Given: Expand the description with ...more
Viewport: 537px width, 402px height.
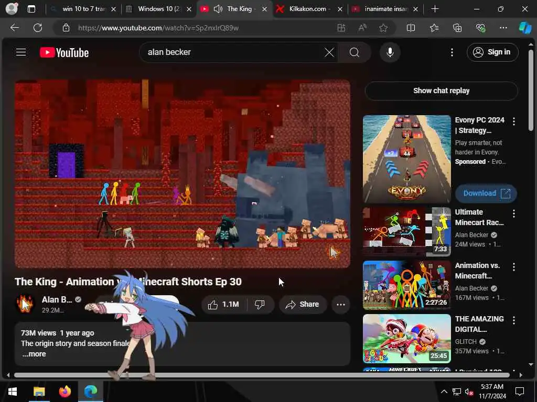Looking at the screenshot, I should pyautogui.click(x=34, y=354).
